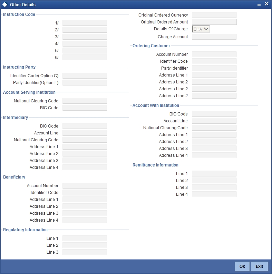
Task: Click Instruction Code field 5/
Action: (85, 51)
